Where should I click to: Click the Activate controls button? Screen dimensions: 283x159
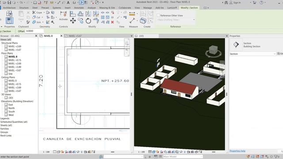[63, 16]
